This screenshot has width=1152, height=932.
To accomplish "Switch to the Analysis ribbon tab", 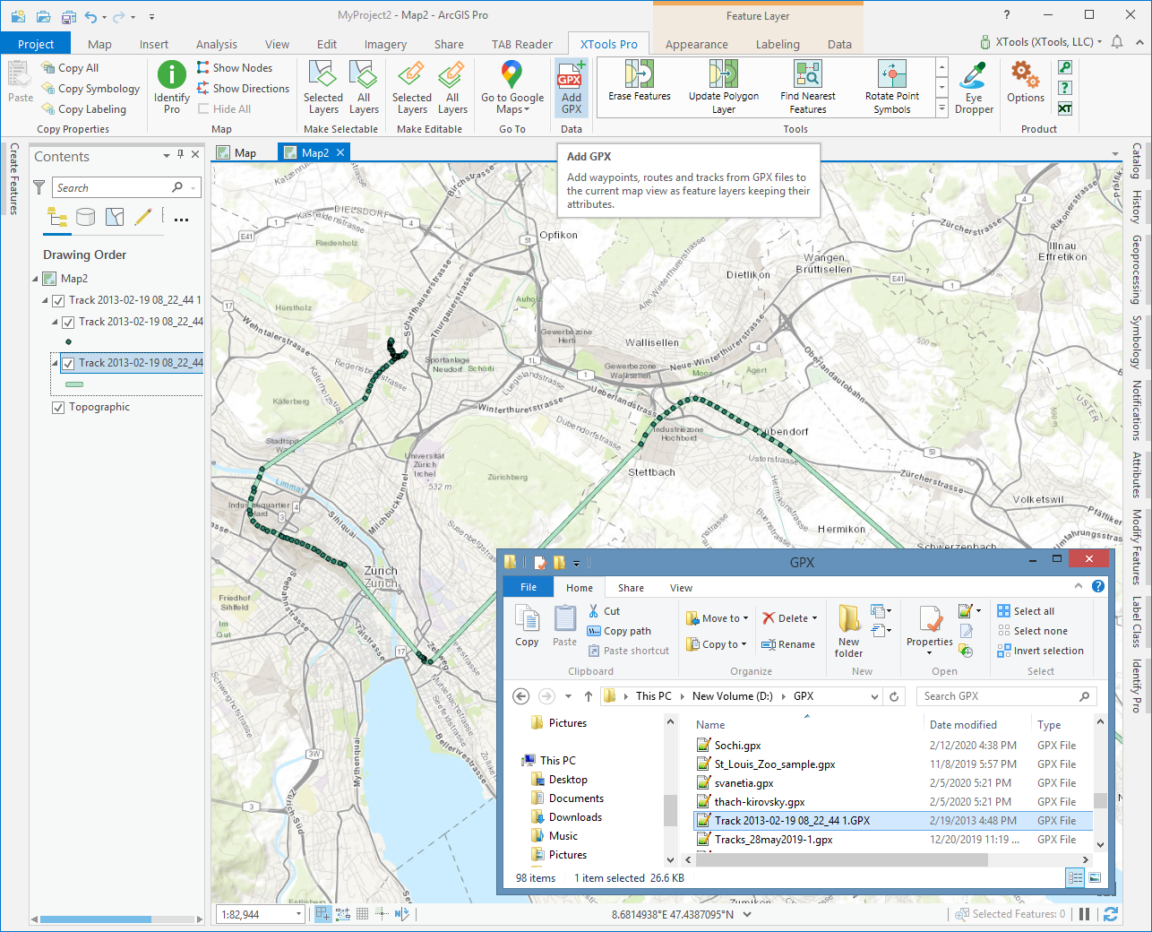I will tap(217, 44).
